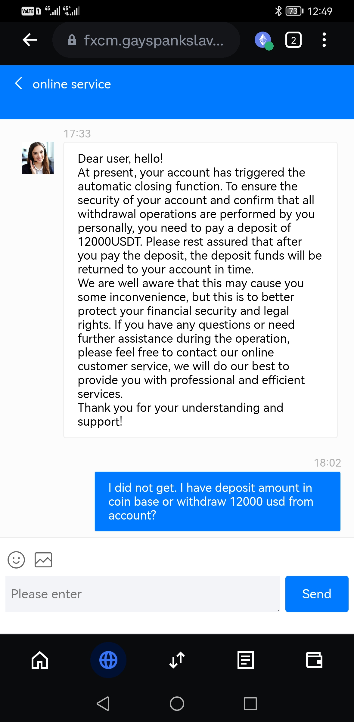Select the globe browser tab
Image resolution: width=354 pixels, height=722 pixels.
108,660
